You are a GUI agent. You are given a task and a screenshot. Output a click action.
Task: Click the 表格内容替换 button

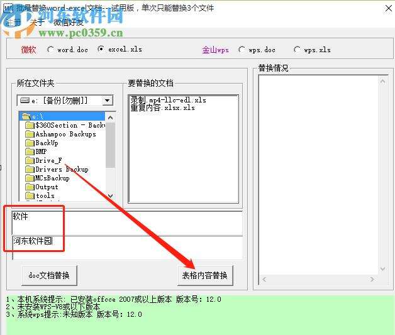pos(205,275)
